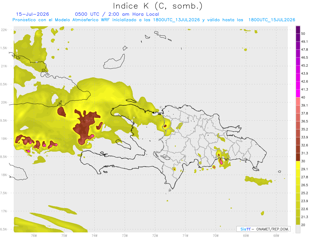Click the legend value "20"
The width and height of the screenshot is (310, 239).
304,225
